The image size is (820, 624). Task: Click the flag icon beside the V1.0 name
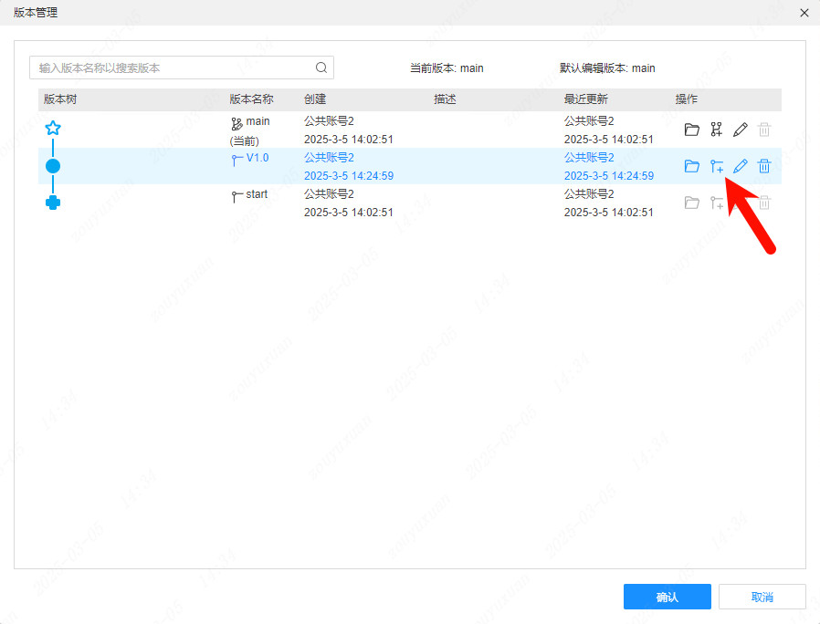(x=236, y=157)
